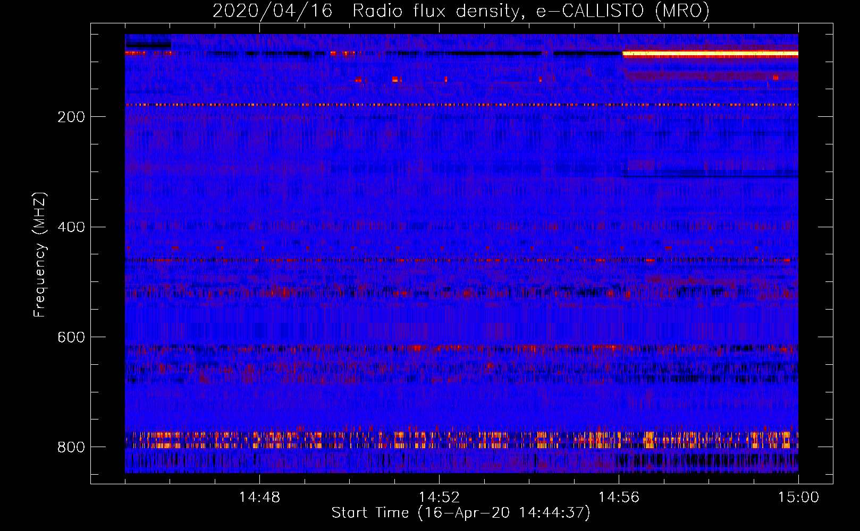
Task: Click the 15:00 time tick label
Action: [x=799, y=498]
